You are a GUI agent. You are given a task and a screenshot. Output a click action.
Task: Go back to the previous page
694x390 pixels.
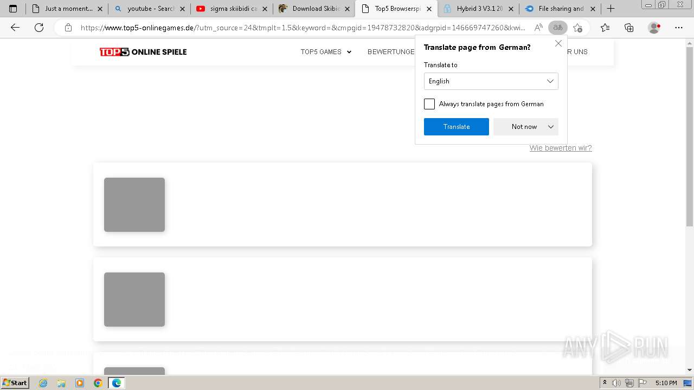(15, 28)
